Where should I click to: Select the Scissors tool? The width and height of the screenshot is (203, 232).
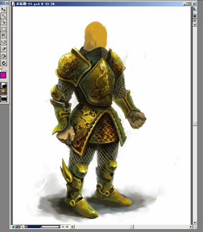pos(4,35)
